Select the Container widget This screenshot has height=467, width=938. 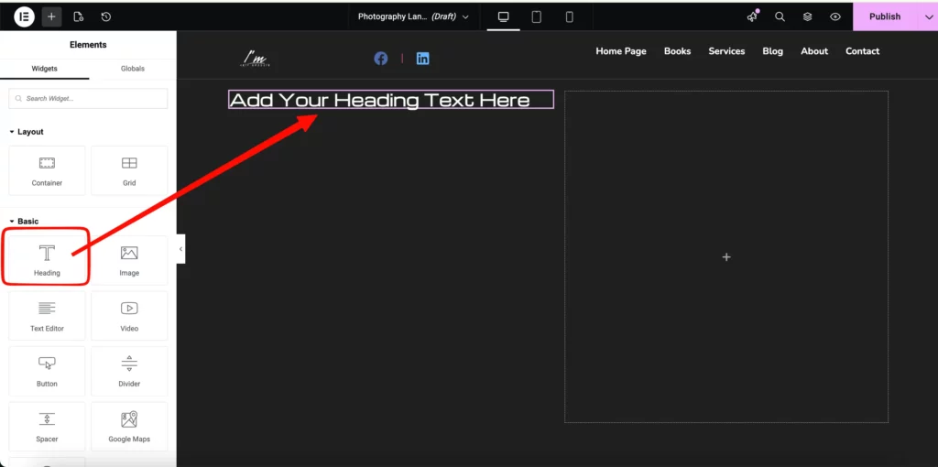pyautogui.click(x=47, y=170)
